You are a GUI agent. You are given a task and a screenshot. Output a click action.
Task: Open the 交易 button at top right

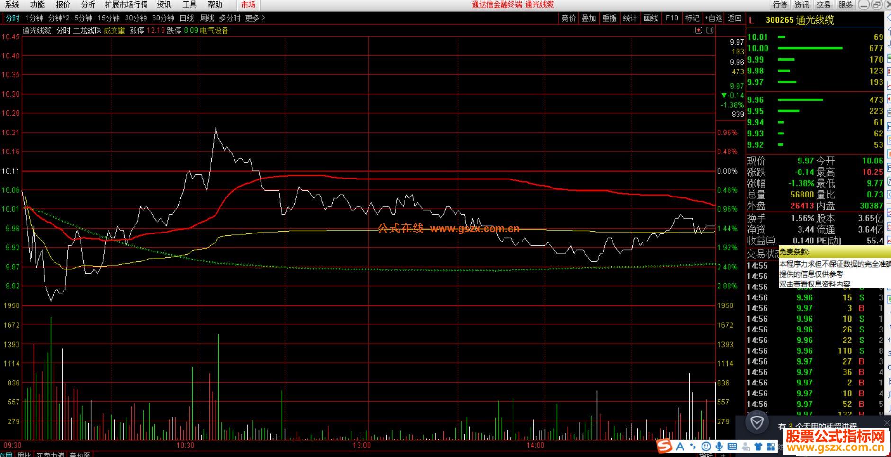coord(824,5)
